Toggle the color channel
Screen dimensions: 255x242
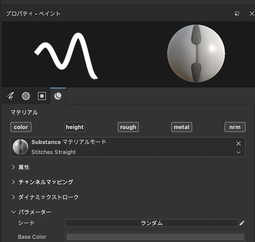[21, 127]
